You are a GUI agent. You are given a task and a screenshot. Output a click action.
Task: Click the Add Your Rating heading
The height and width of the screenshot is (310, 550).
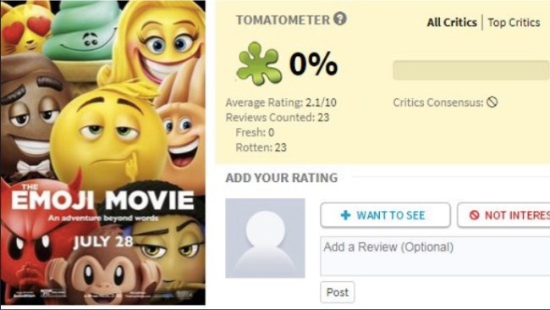point(281,178)
